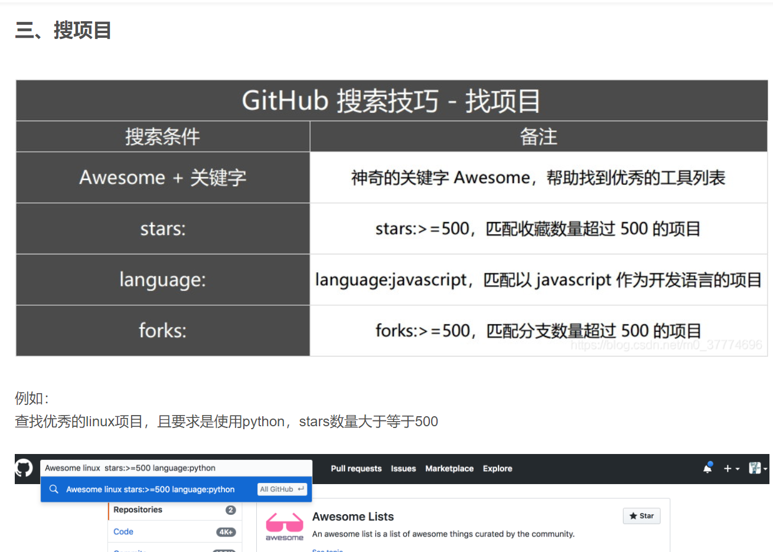Select the Code results filter
The height and width of the screenshot is (552, 773).
[x=175, y=532]
